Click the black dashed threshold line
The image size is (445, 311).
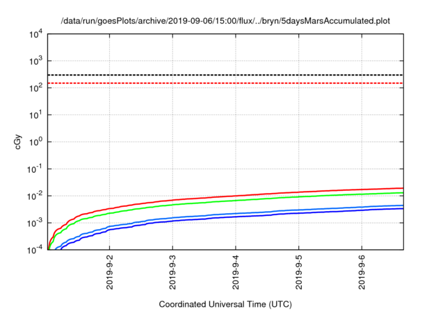click(225, 75)
